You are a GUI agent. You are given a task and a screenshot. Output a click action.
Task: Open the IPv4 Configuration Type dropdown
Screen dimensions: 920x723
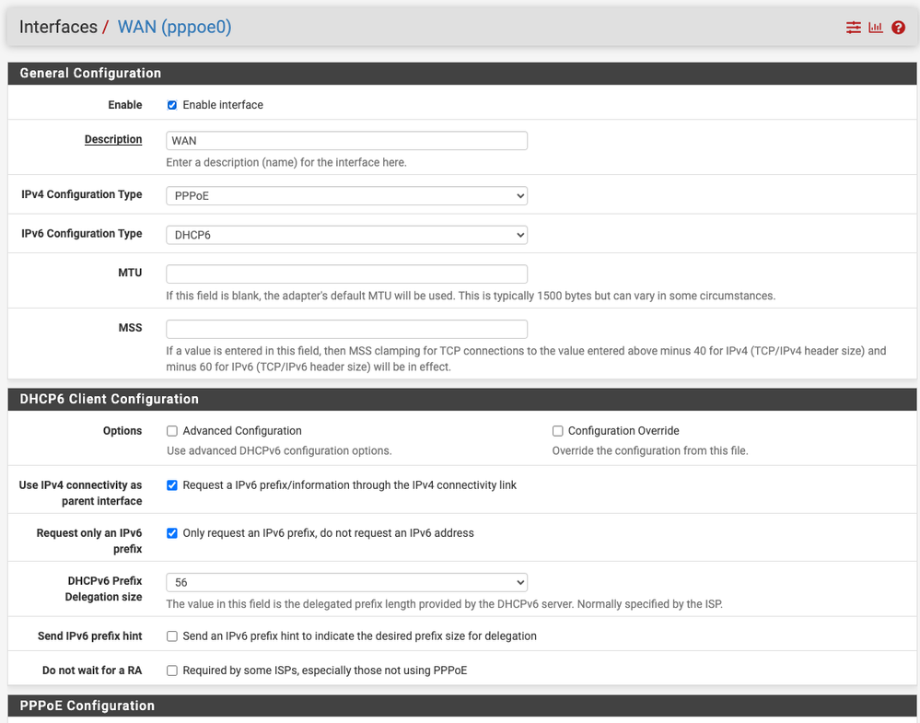click(x=346, y=196)
